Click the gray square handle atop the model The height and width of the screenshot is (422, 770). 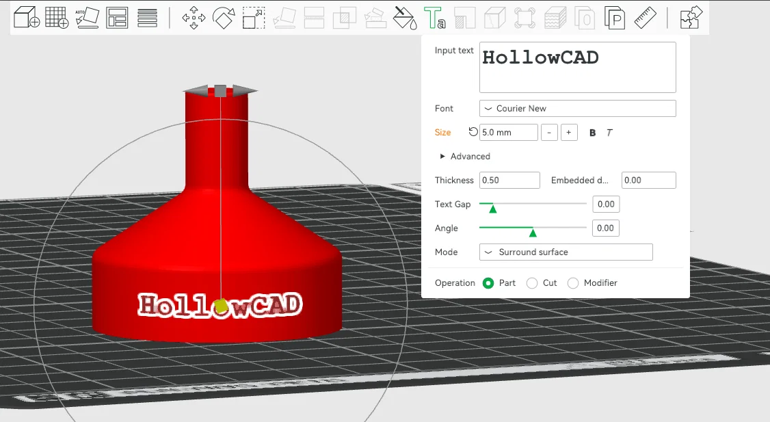(x=220, y=91)
